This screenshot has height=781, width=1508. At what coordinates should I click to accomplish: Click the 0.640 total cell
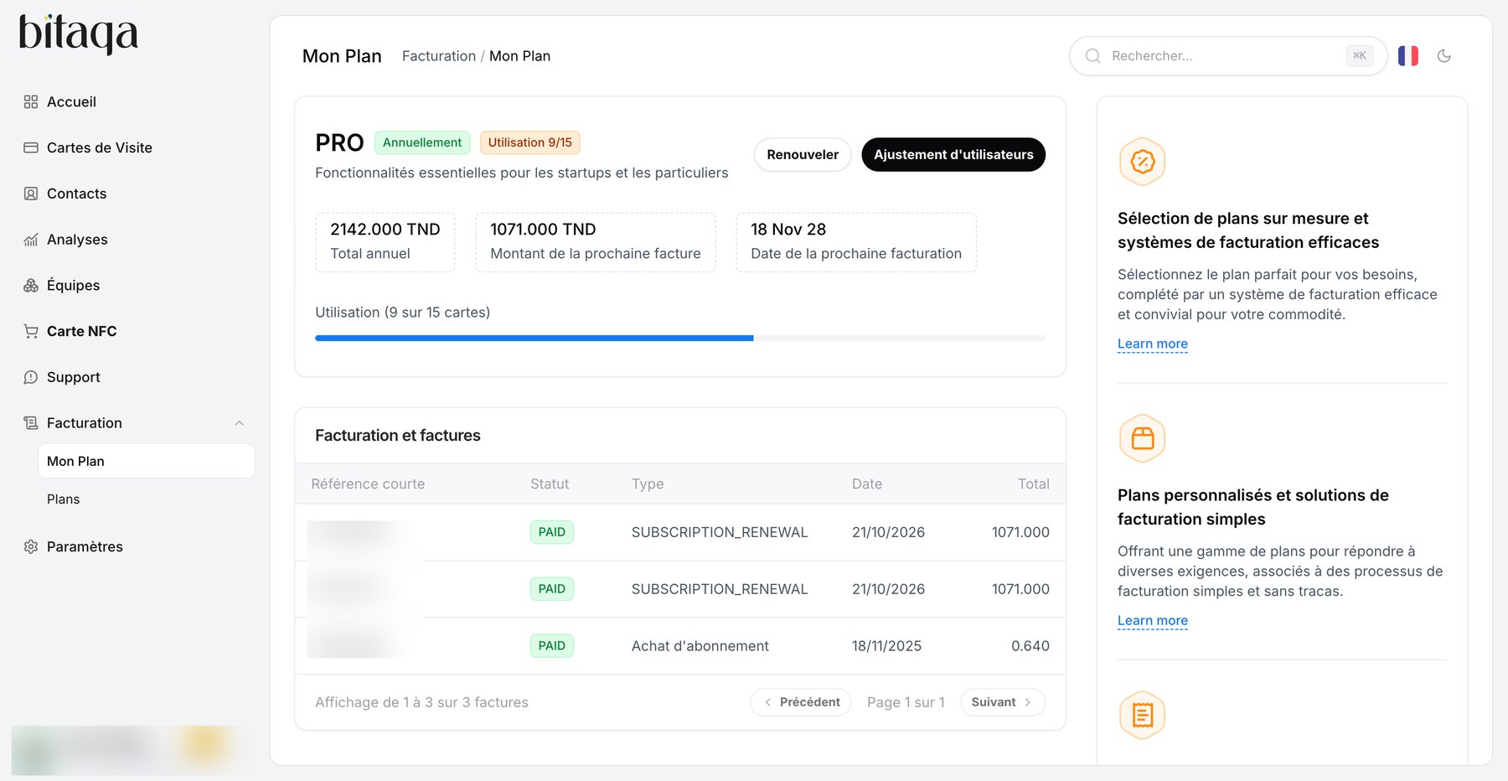click(1030, 646)
